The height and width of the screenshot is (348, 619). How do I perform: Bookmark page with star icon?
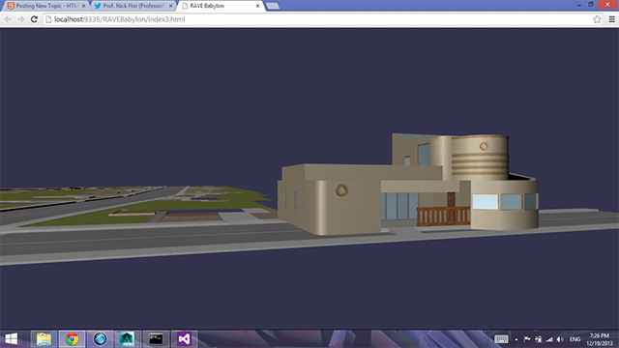coord(597,19)
